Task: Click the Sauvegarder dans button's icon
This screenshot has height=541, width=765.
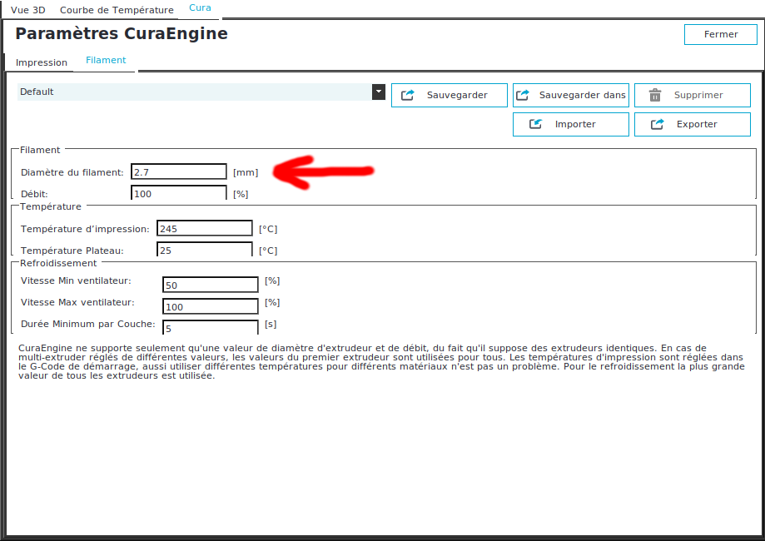Action: 523,95
